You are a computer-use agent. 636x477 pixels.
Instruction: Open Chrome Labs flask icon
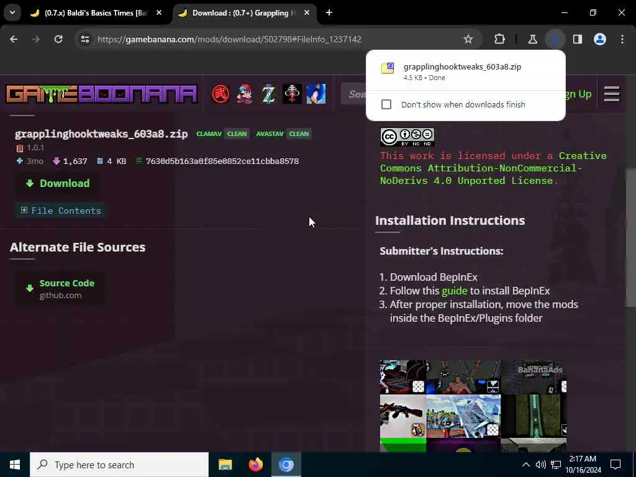click(x=532, y=39)
